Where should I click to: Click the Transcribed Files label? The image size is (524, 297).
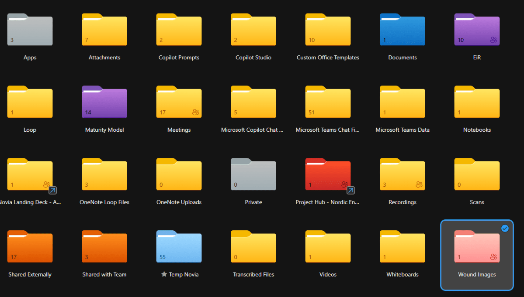point(253,274)
